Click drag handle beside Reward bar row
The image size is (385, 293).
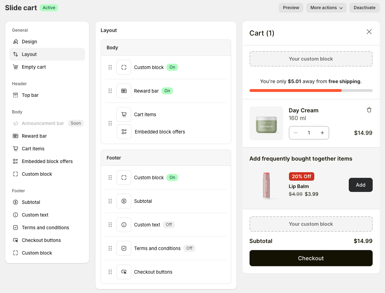(x=110, y=91)
